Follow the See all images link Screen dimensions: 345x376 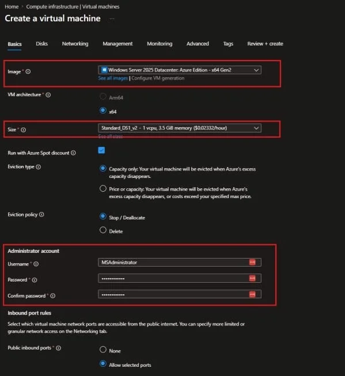[113, 78]
